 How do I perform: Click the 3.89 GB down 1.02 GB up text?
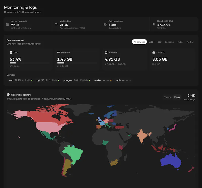pos(115,64)
